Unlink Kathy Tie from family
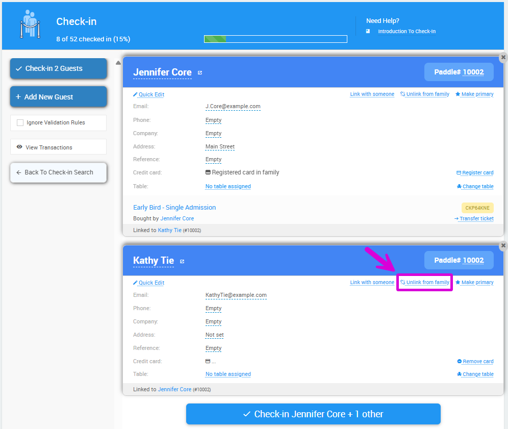This screenshot has width=508, height=429. pyautogui.click(x=424, y=283)
